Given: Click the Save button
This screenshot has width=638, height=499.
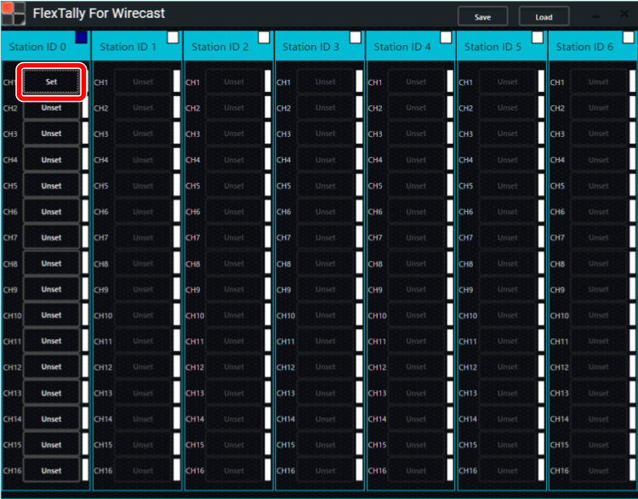Looking at the screenshot, I should point(482,17).
